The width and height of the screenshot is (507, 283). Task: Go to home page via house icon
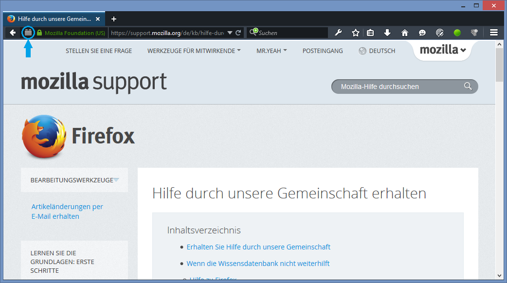point(404,33)
